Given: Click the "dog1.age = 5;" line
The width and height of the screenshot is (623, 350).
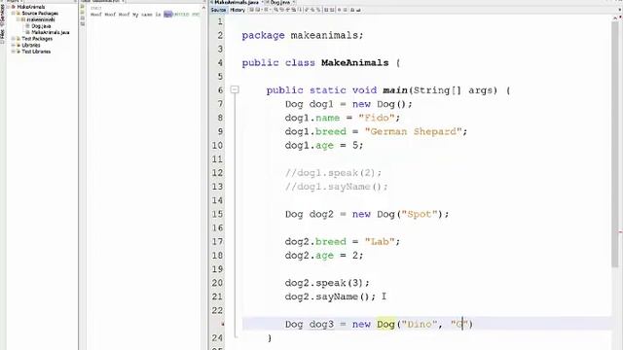Looking at the screenshot, I should pos(324,145).
